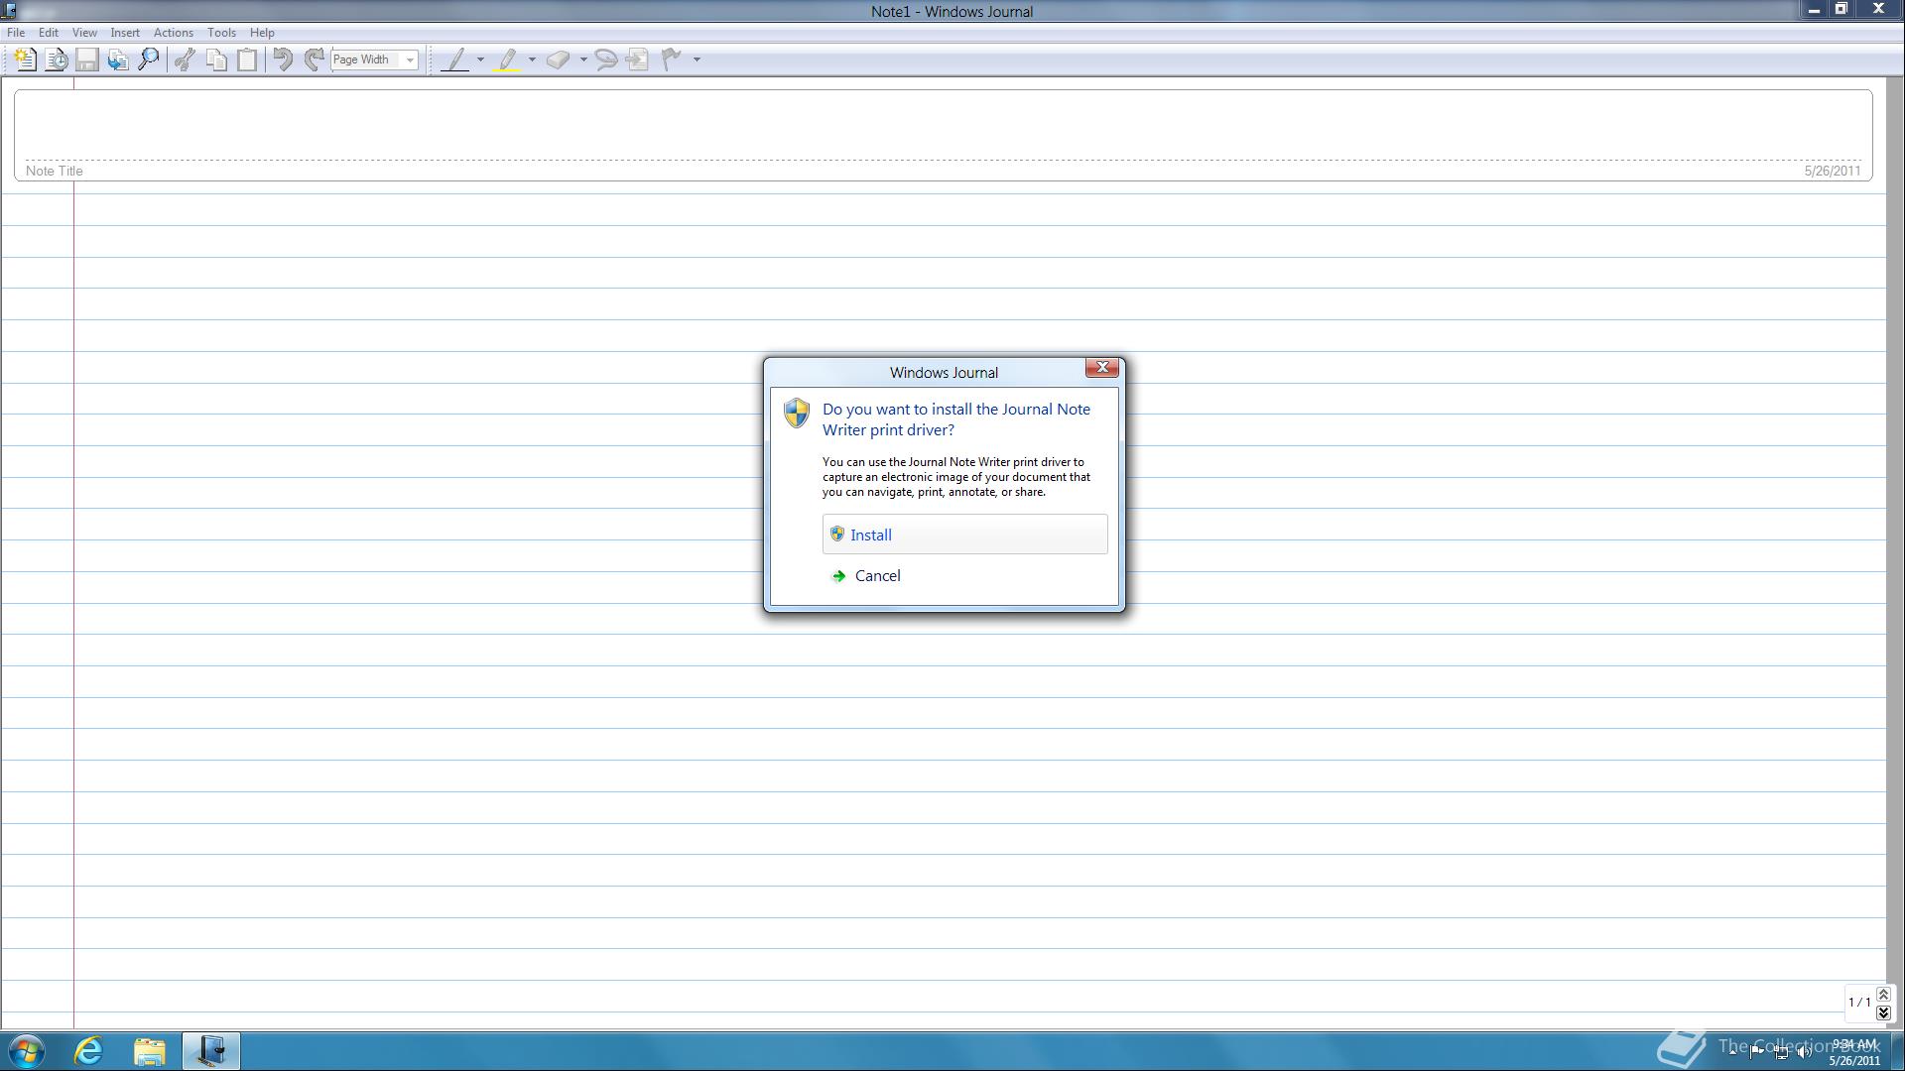Viewport: 1905px width, 1071px height.
Task: Open the File menu
Action: [x=16, y=33]
